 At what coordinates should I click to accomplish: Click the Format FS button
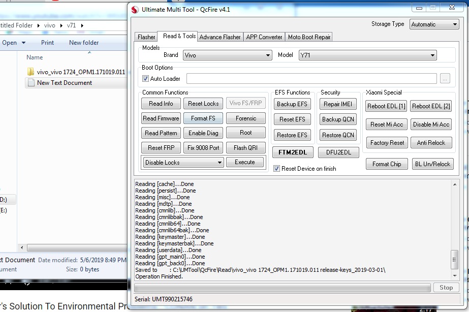[203, 118]
